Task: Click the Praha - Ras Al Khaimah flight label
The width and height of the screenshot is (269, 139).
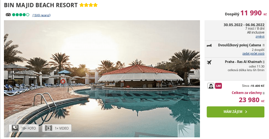Action: click(x=243, y=62)
